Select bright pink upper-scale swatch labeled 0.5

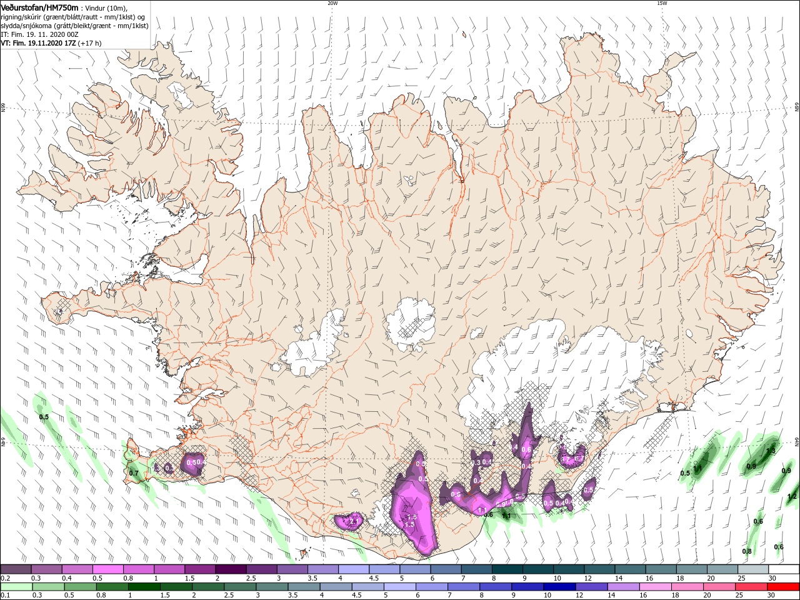tap(107, 569)
